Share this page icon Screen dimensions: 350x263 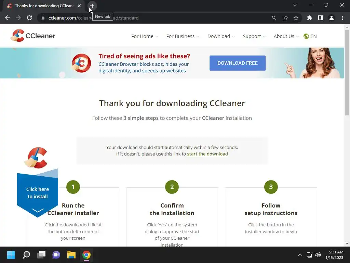click(285, 18)
